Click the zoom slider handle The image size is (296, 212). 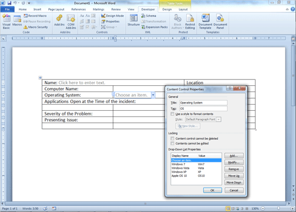(278, 209)
